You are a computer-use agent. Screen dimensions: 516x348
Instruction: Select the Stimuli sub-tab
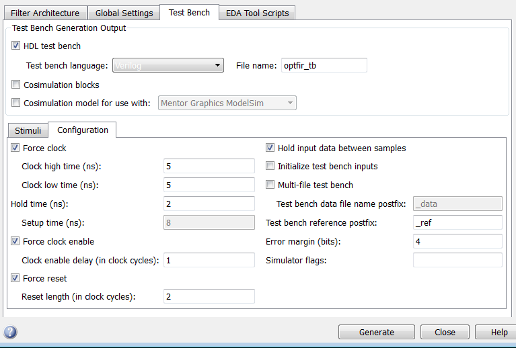pos(28,130)
